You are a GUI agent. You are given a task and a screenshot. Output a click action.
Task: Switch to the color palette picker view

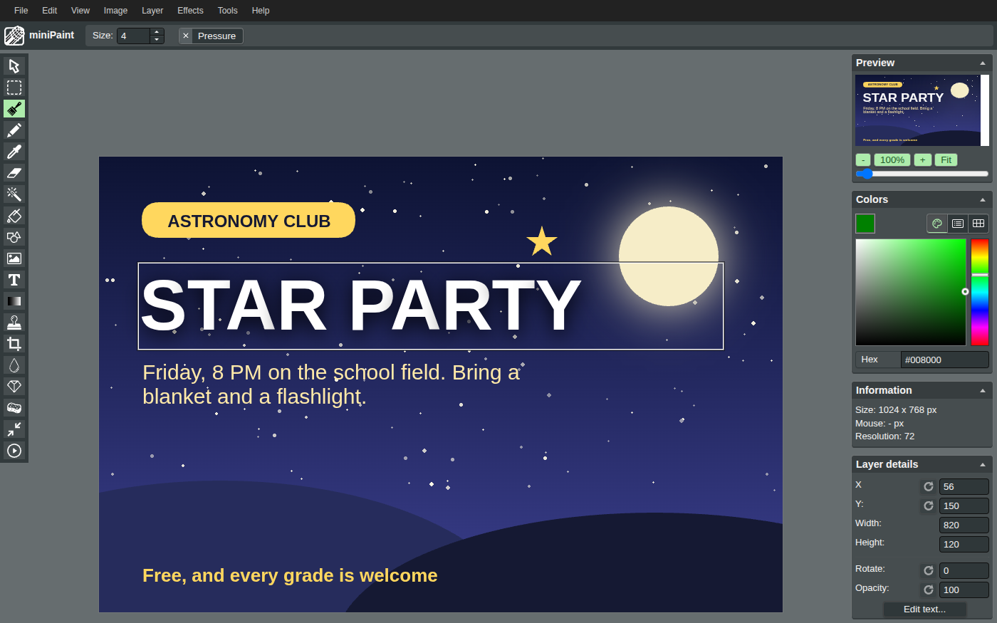(937, 224)
